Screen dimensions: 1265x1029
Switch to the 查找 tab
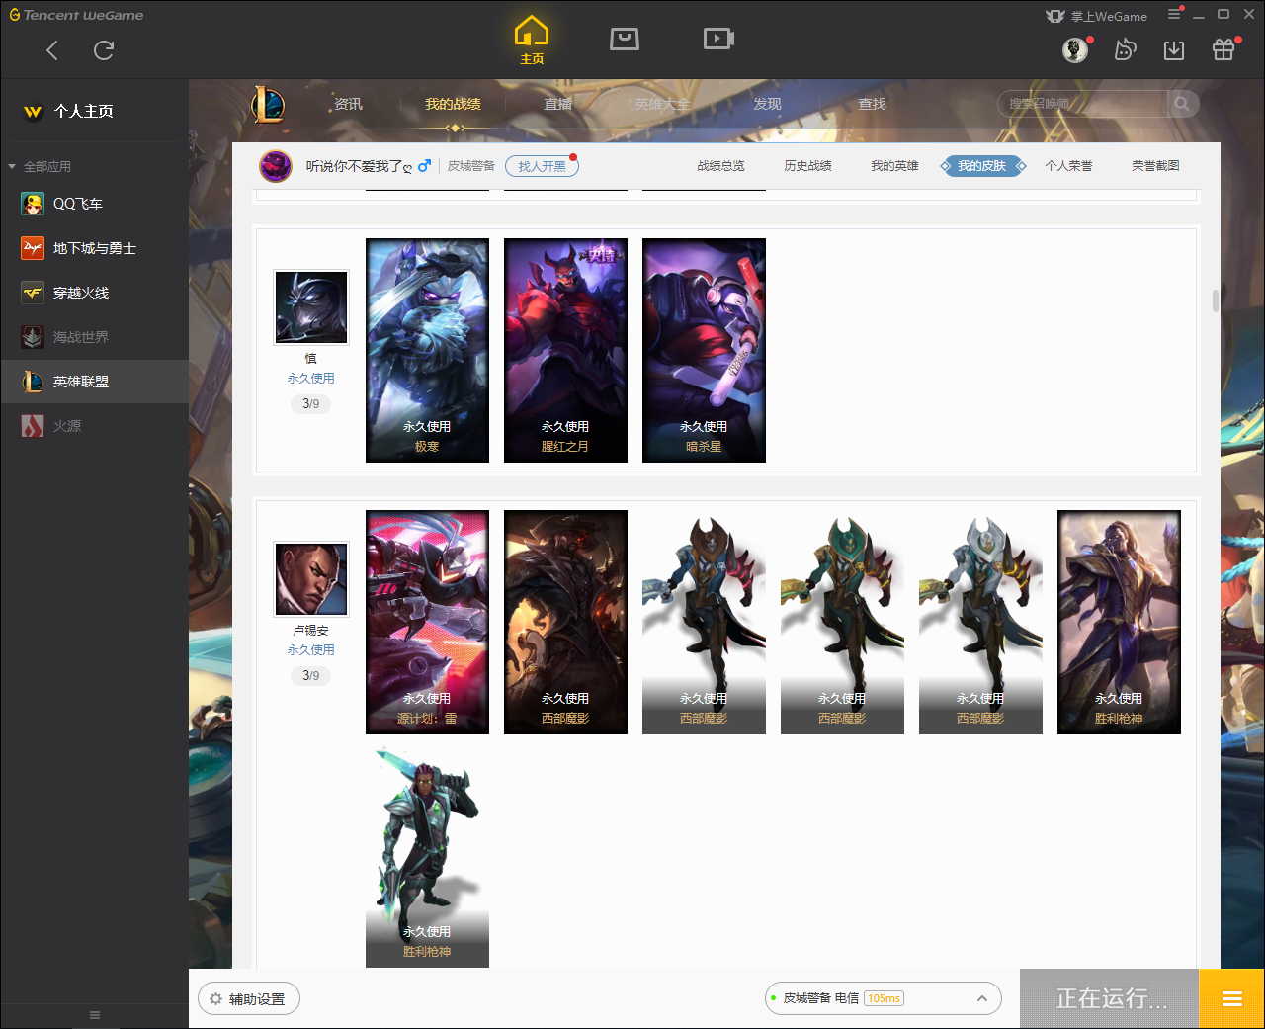pos(872,104)
